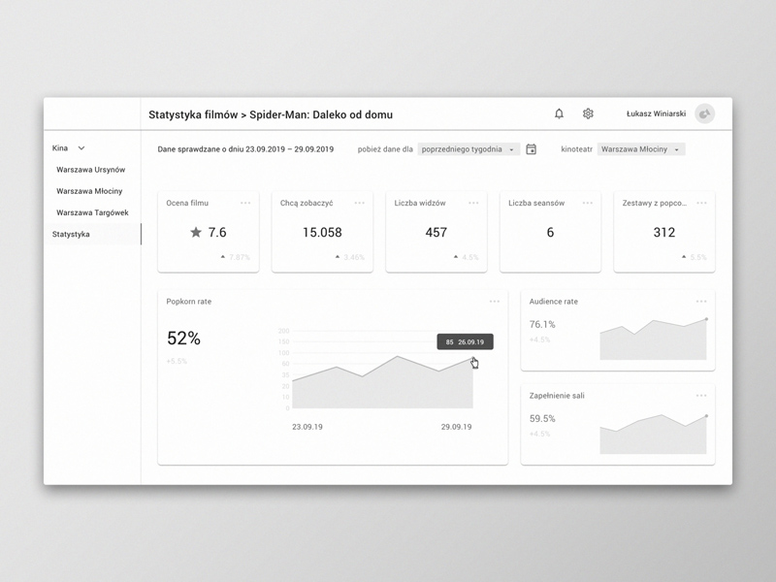The image size is (776, 582).
Task: Open three-dot menu on Zapełnienie sali panel
Action: pyautogui.click(x=701, y=396)
